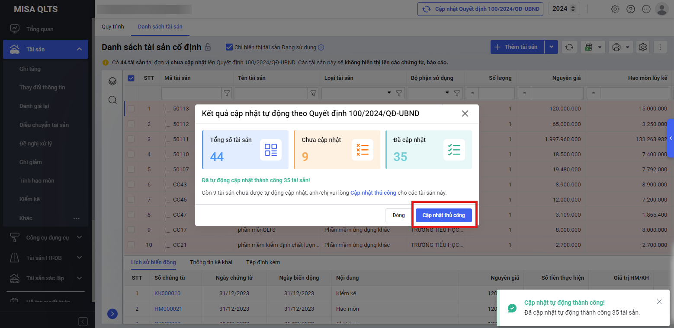Click the refresh icon beside Thêm tài sản
The height and width of the screenshot is (328, 674).
tap(569, 47)
